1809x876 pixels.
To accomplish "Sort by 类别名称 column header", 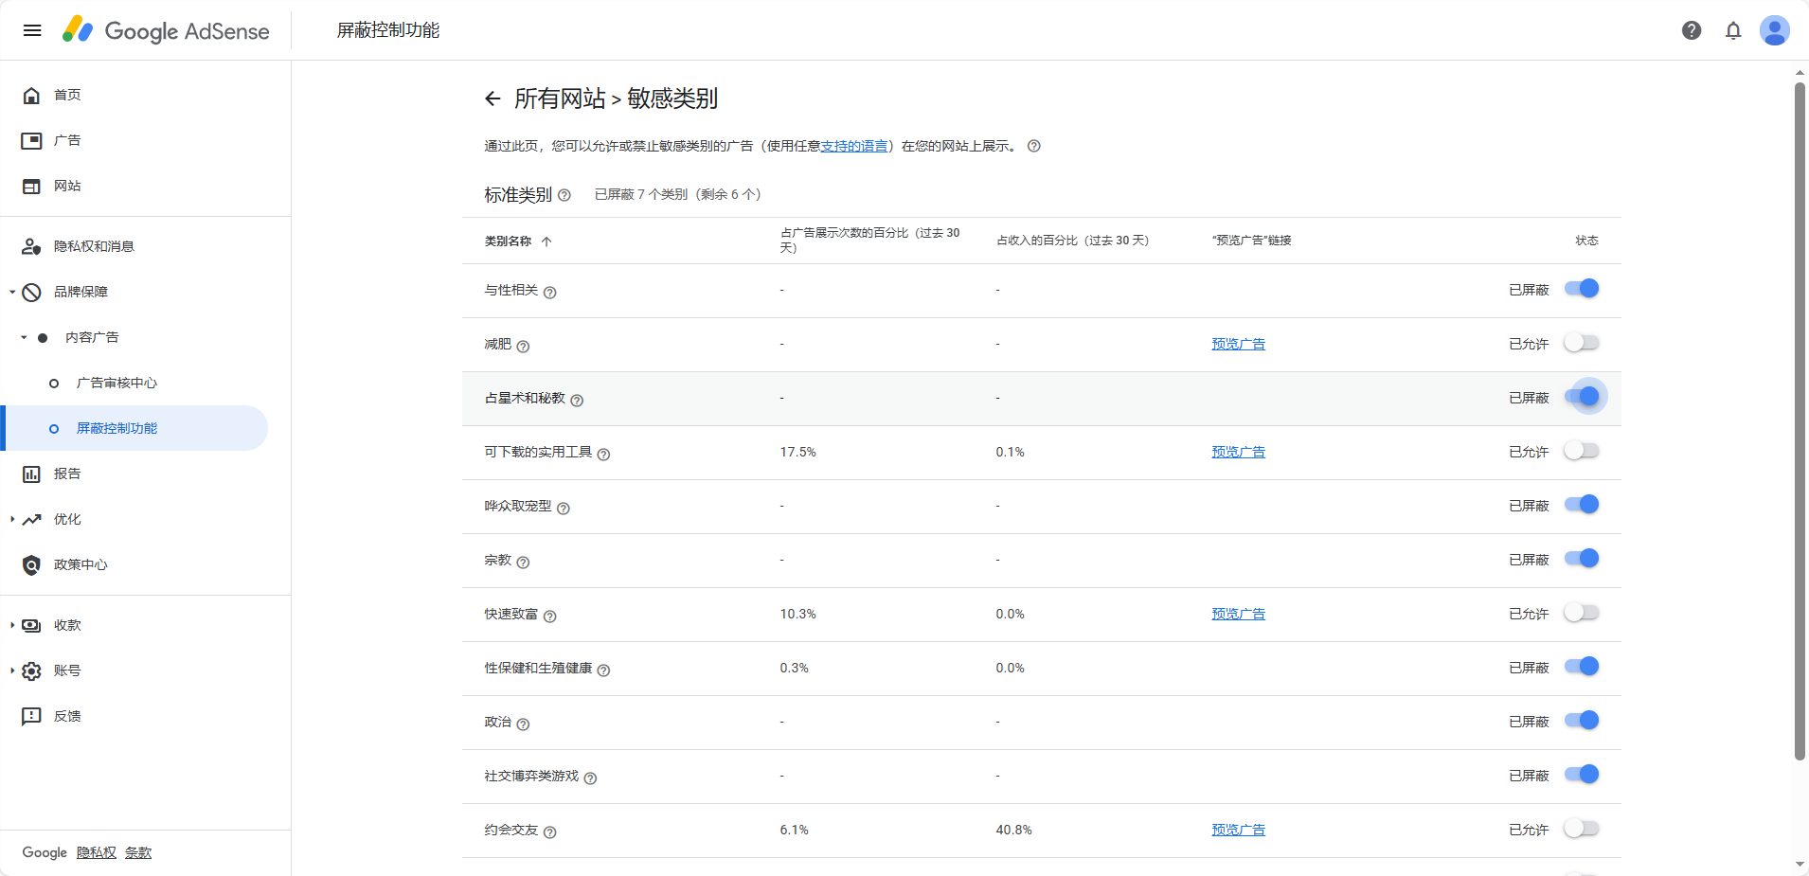I will 509,241.
